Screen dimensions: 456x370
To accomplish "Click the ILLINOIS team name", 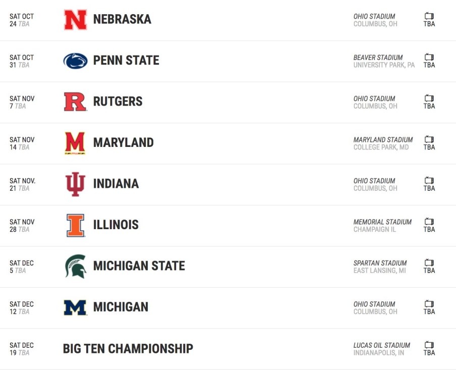I will pos(116,225).
